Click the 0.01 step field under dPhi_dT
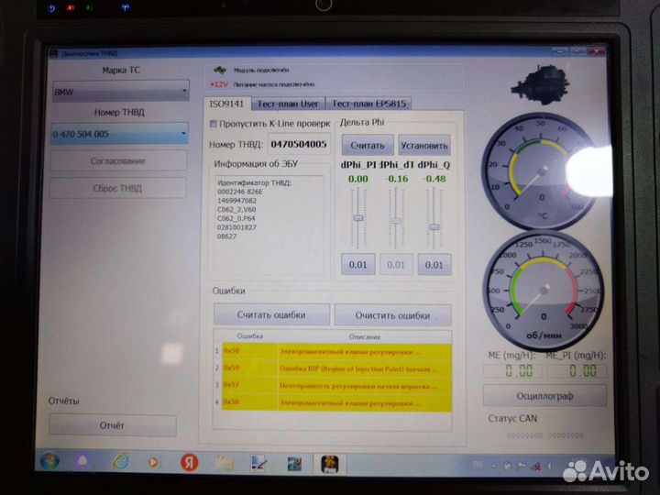 point(396,265)
